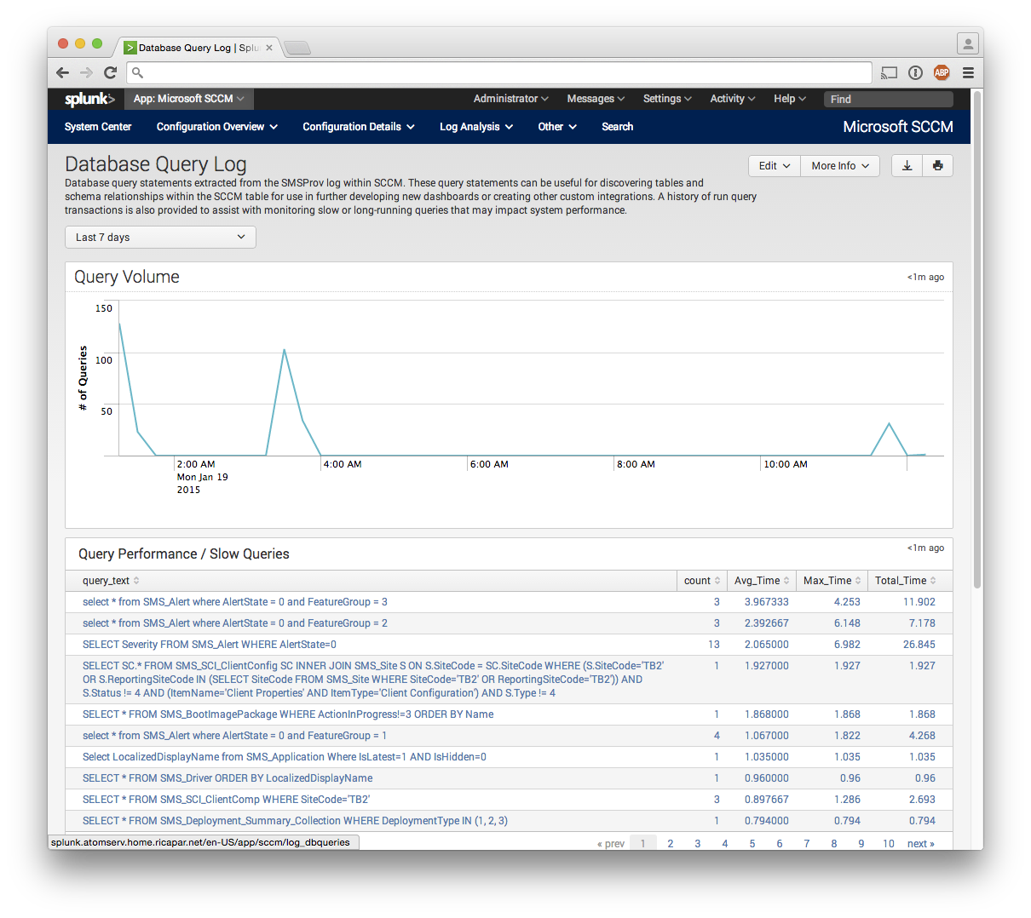Go to results page 10
Viewport: 1031px width, 918px height.
pyautogui.click(x=889, y=844)
